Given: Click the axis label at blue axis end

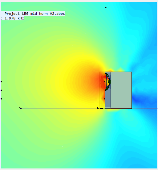Looking at the screenshot, I should pyautogui.click(x=20, y=108).
